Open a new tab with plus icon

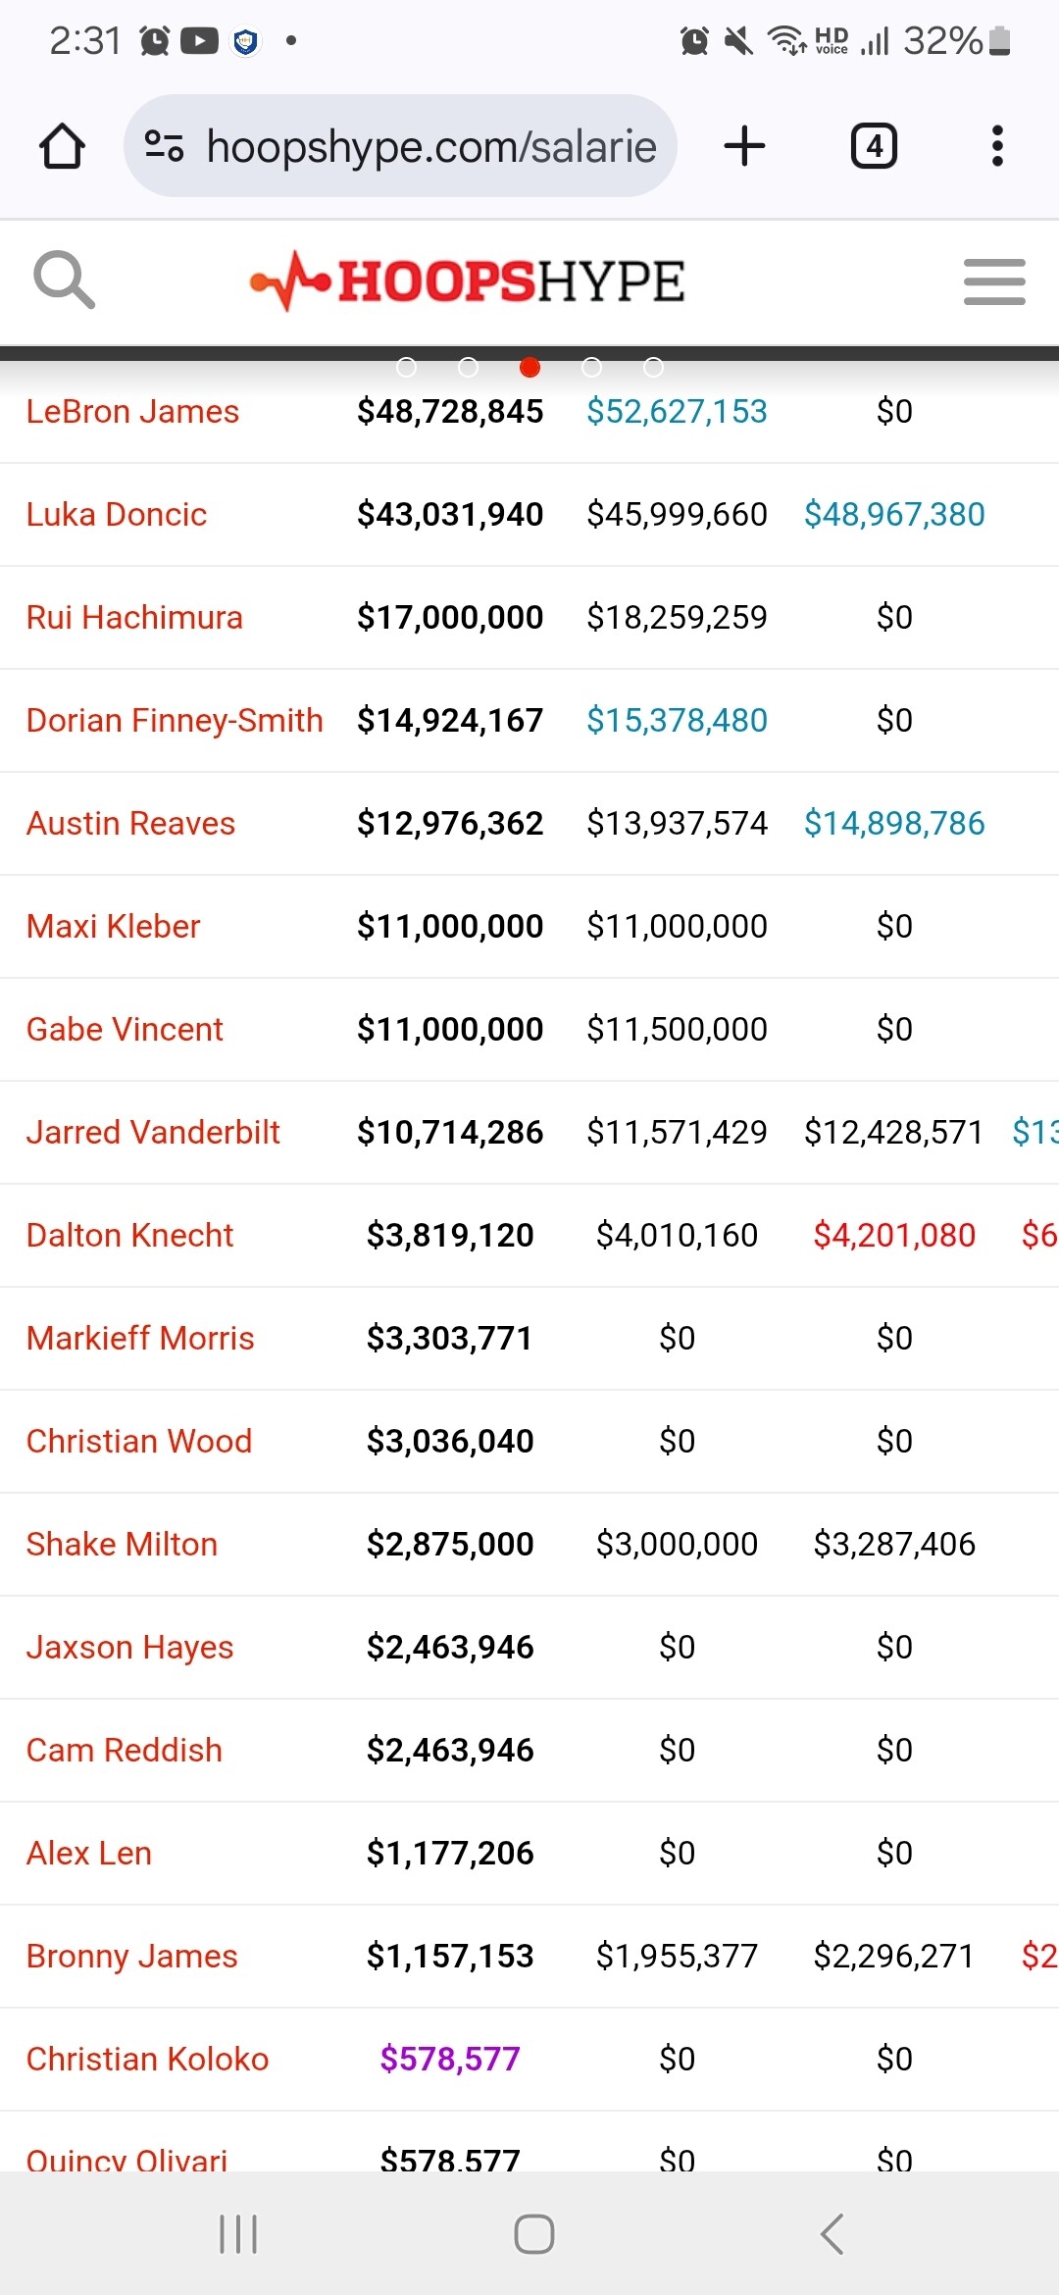[744, 146]
